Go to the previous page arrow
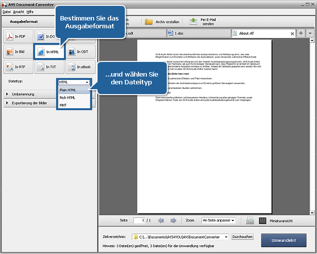The height and width of the screenshot is (254, 317). tap(161, 220)
